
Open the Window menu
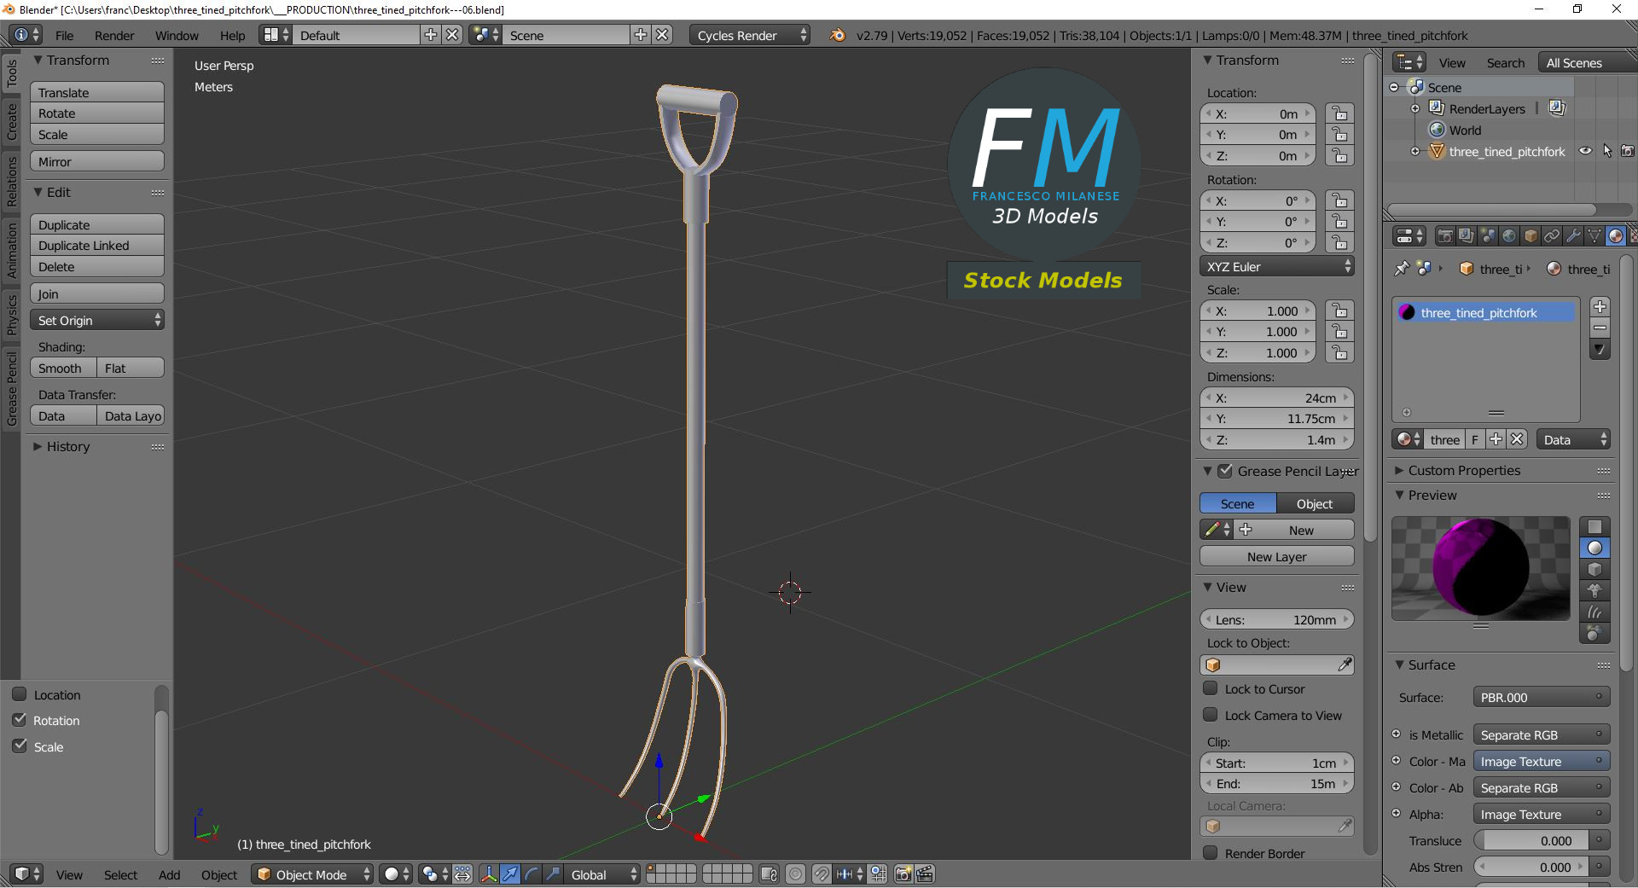tap(177, 35)
